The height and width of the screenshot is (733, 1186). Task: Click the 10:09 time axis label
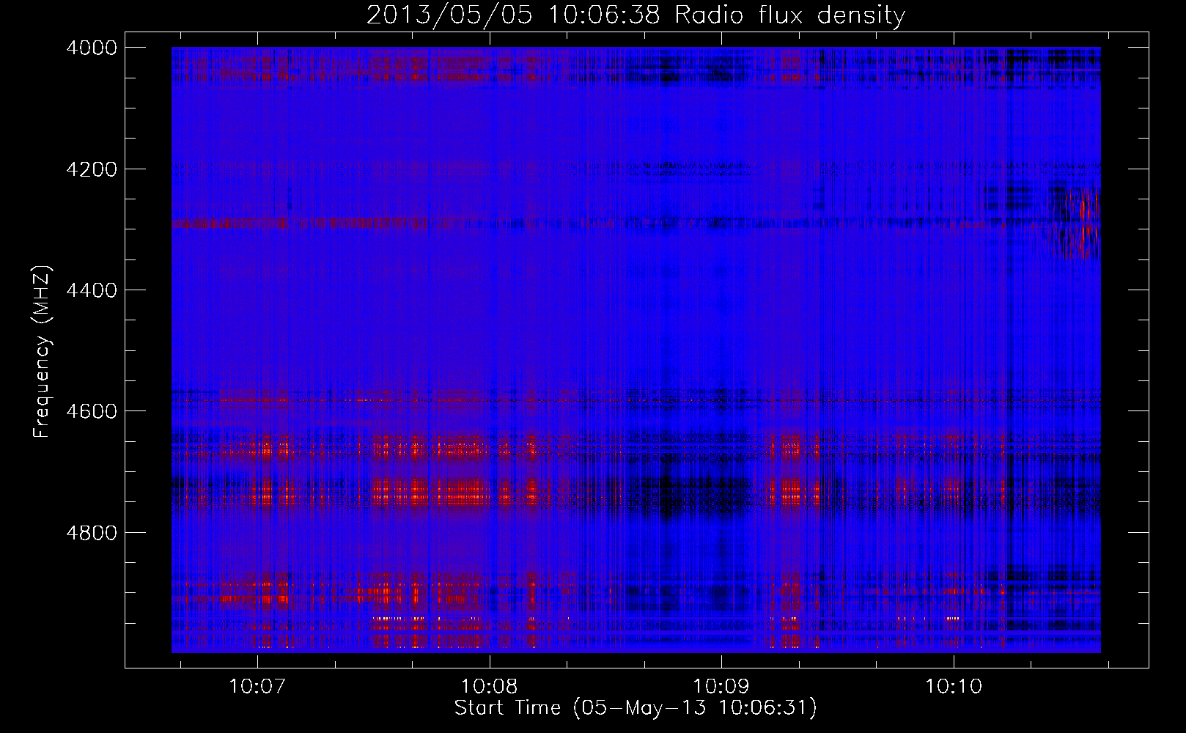[721, 686]
